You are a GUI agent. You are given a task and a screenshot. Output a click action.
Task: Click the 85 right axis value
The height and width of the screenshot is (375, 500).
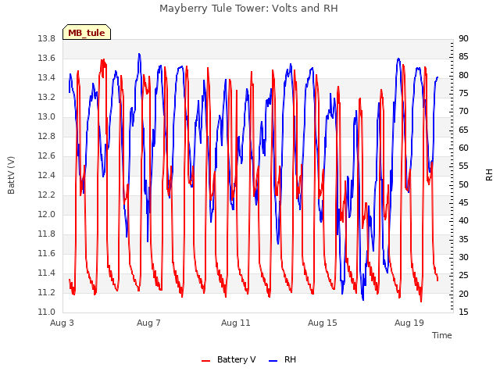tap(463, 57)
